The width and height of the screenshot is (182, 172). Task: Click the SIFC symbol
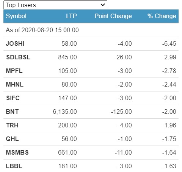pos(13,98)
